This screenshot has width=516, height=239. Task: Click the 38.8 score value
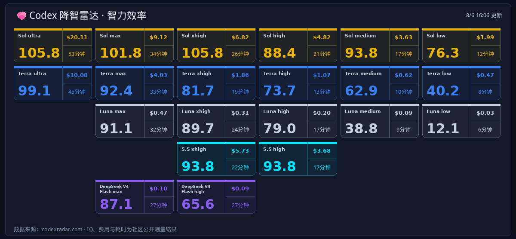[x=361, y=129]
